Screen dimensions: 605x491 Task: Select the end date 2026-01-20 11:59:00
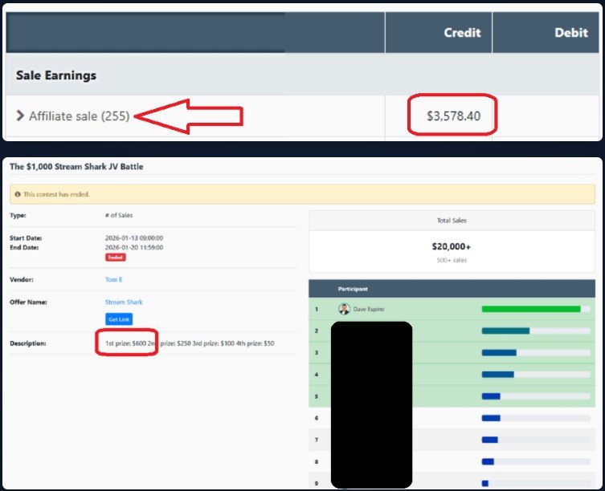click(x=134, y=247)
